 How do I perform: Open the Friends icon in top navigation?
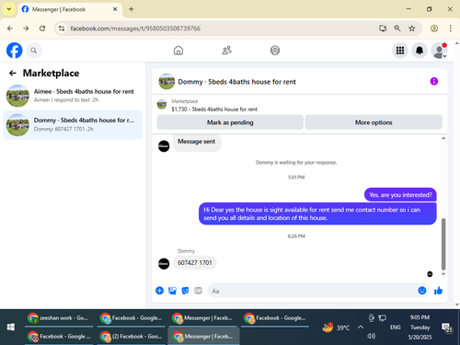pyautogui.click(x=227, y=51)
